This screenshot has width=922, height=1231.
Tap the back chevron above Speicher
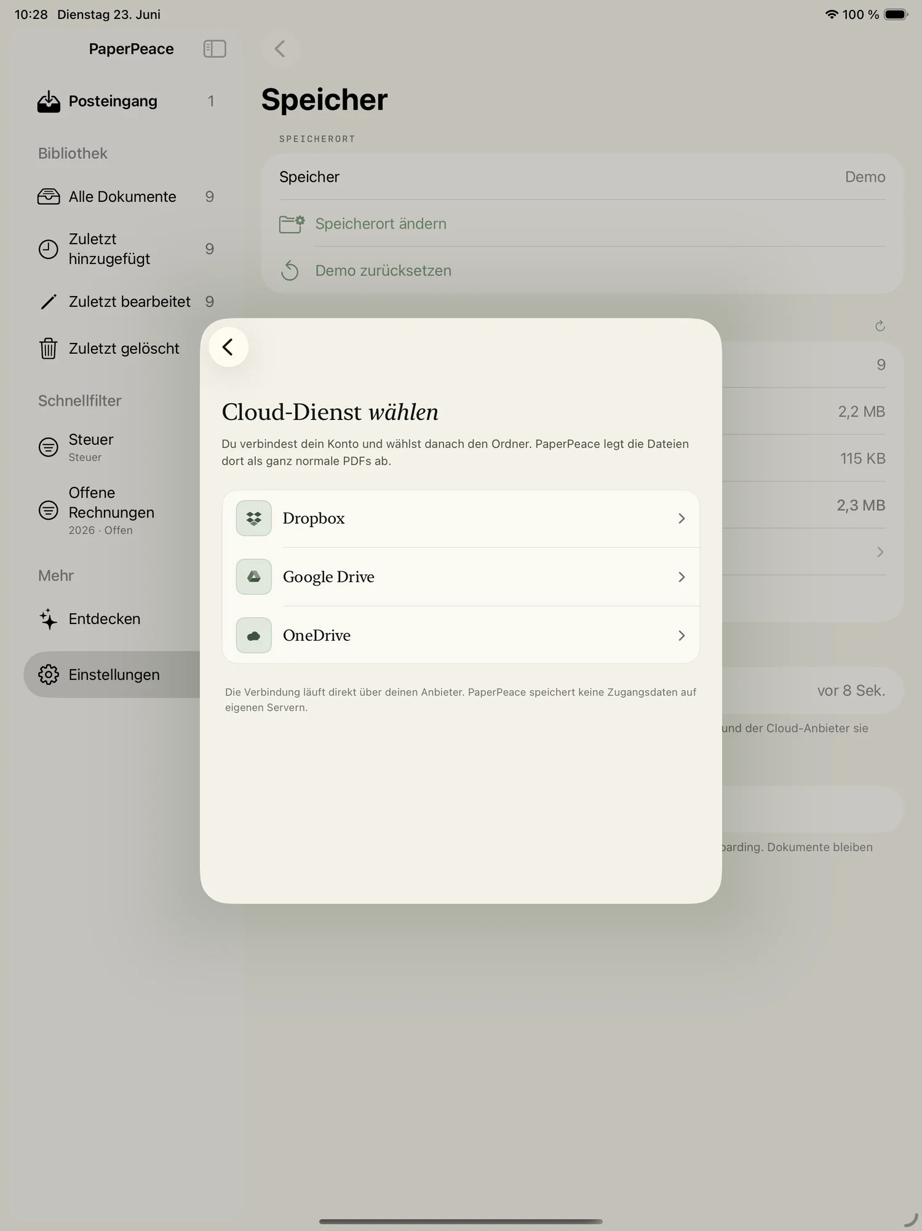[x=280, y=49]
